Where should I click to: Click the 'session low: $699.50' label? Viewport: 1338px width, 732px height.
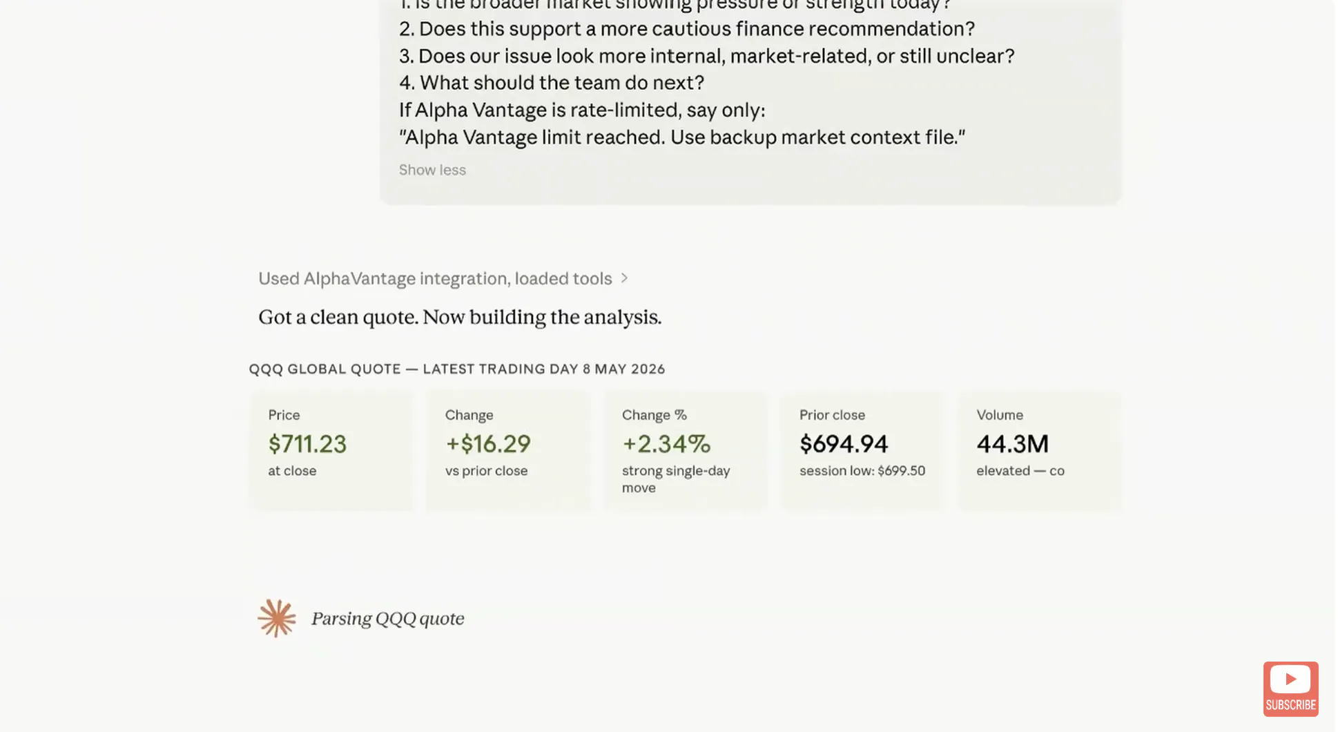(862, 471)
